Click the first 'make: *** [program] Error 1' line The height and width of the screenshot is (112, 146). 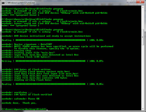pos(20,15)
